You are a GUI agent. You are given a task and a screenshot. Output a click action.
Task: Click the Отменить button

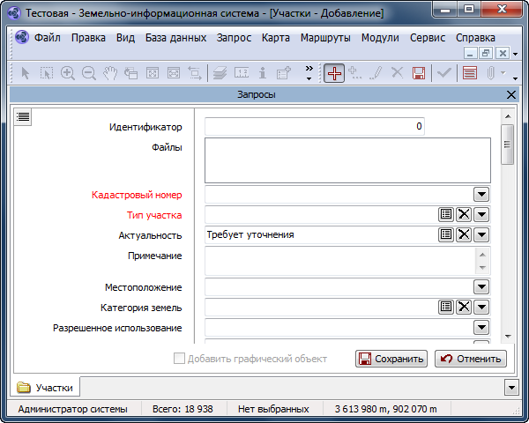pos(470,359)
